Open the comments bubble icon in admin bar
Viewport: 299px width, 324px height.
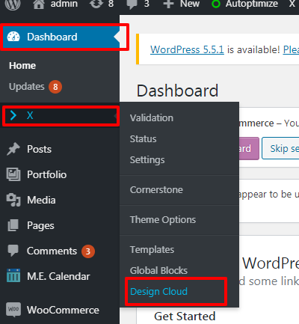132,4
